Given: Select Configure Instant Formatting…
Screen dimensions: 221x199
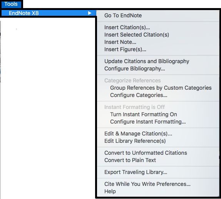Looking at the screenshot, I should coord(158,122).
